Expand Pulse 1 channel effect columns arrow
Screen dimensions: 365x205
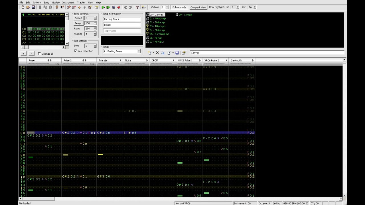(51, 60)
